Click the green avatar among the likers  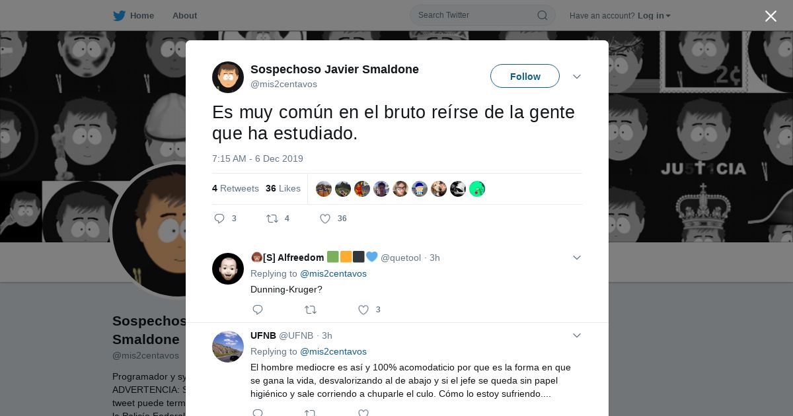[477, 189]
